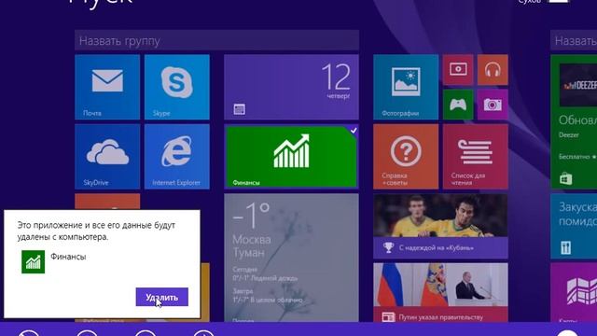This screenshot has height=336, width=597.
Task: Click the orange tile behind the dialog
Action: [107, 202]
